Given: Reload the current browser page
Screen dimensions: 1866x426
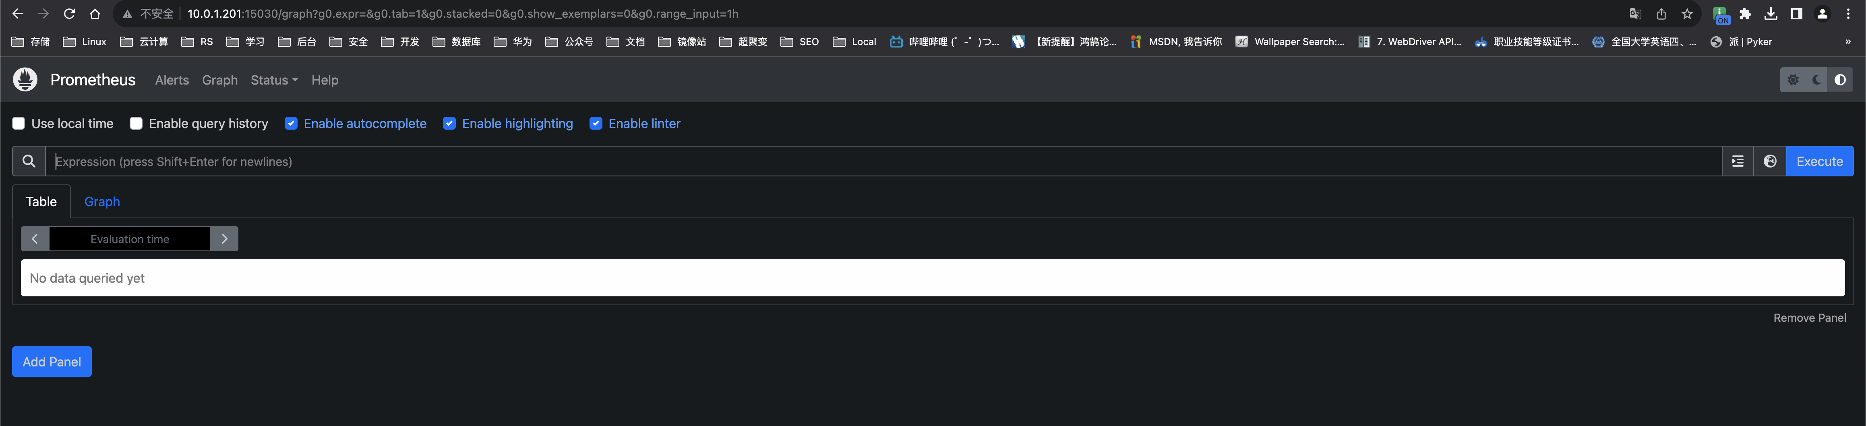Looking at the screenshot, I should click(x=70, y=14).
